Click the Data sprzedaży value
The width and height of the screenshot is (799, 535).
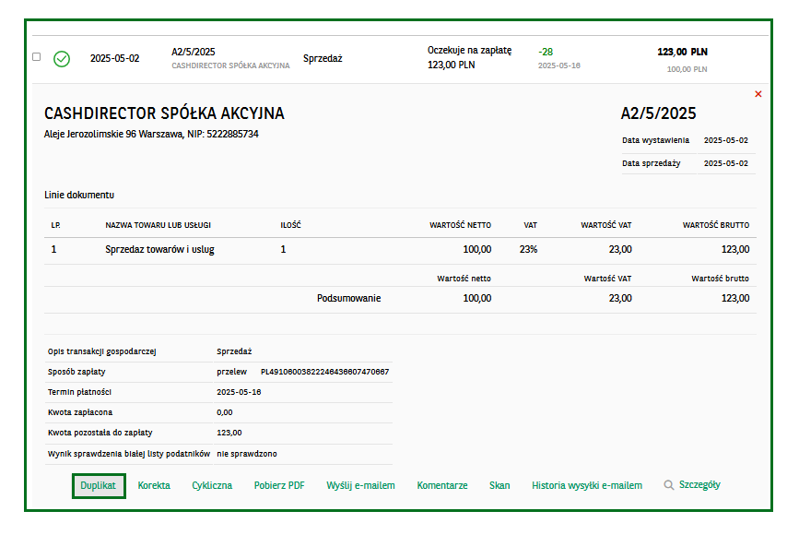[x=726, y=163]
